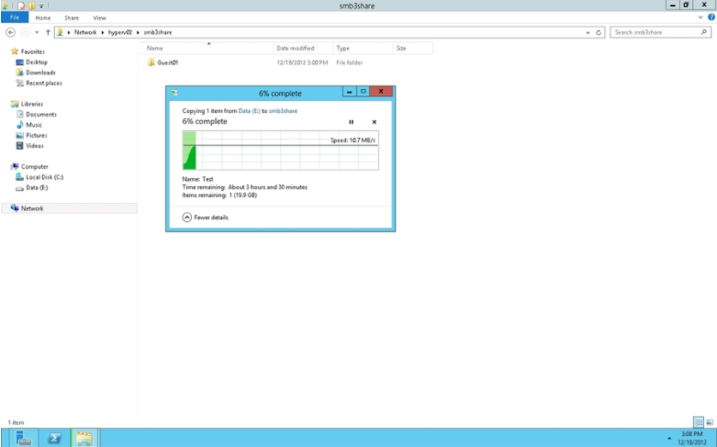Click the search magnifier icon
This screenshot has width=717, height=447.
point(704,32)
